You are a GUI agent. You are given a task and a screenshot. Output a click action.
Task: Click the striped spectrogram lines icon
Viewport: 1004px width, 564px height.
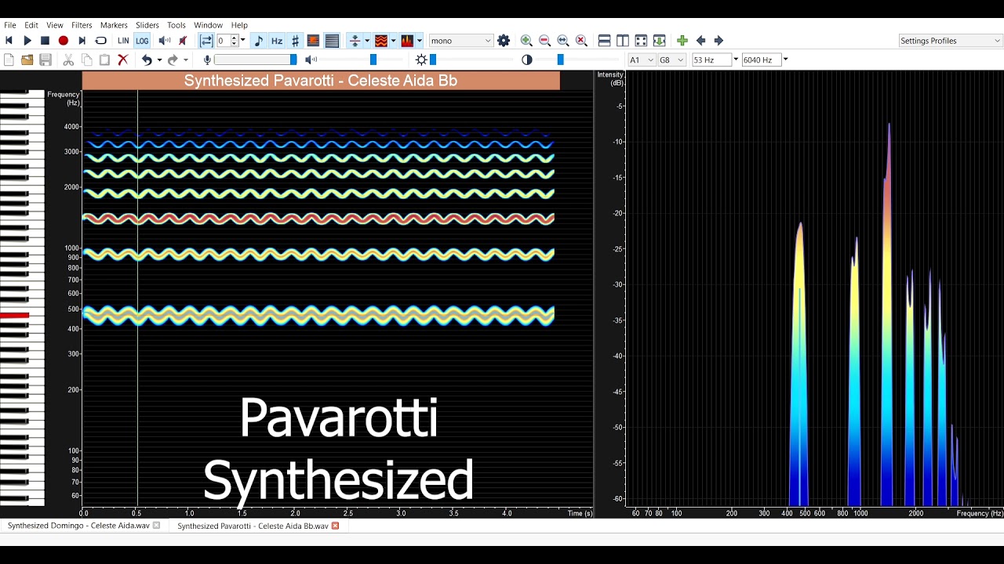tap(332, 41)
